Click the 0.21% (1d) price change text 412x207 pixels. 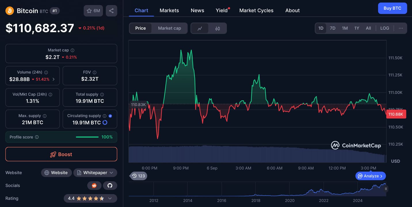(94, 28)
